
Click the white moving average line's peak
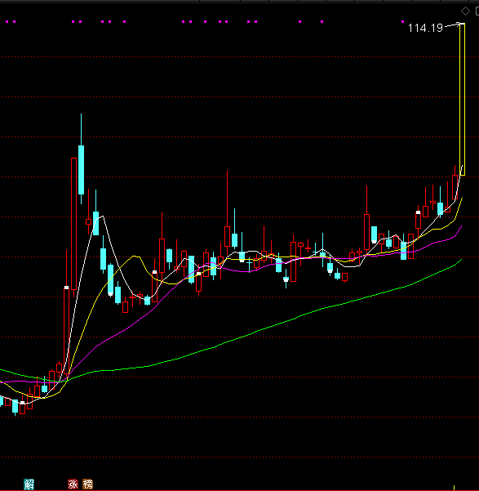[102, 216]
